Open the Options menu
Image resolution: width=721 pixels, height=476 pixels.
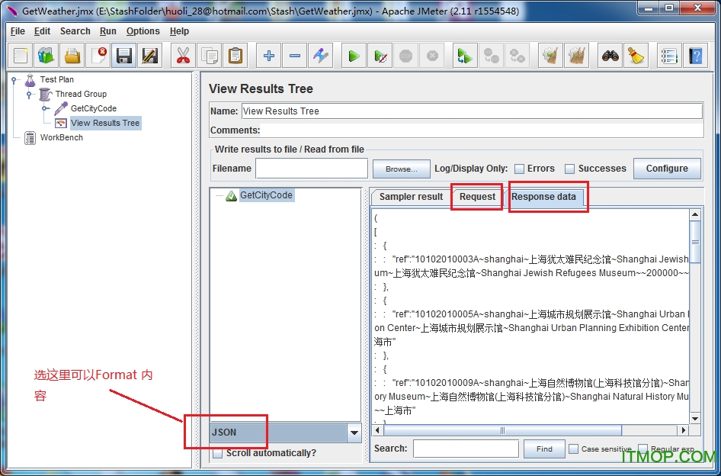(143, 31)
